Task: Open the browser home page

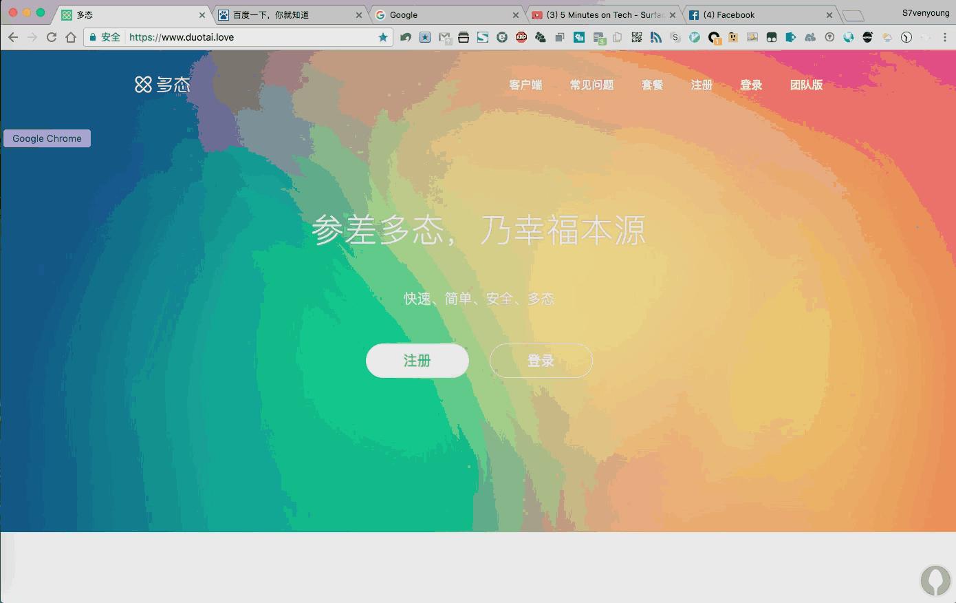Action: point(71,37)
